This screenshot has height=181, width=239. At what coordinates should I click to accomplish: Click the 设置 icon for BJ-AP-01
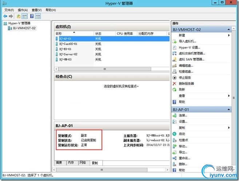tap(175, 122)
